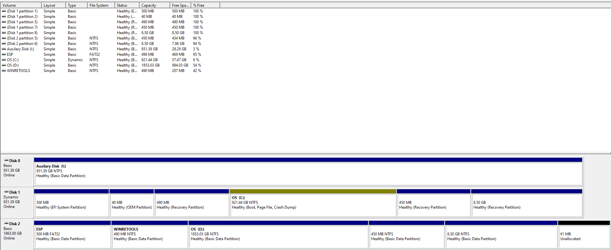
Task: Select the 8.50 GB Recovery Partition block on Disk 1
Action: point(527,203)
